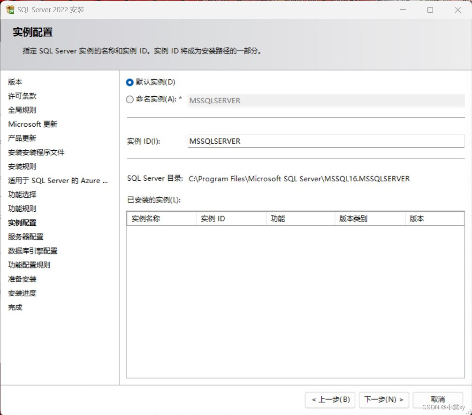Minimize the SQL Server 2022 安装 window
Viewport: 472px width, 415px height.
(x=403, y=10)
